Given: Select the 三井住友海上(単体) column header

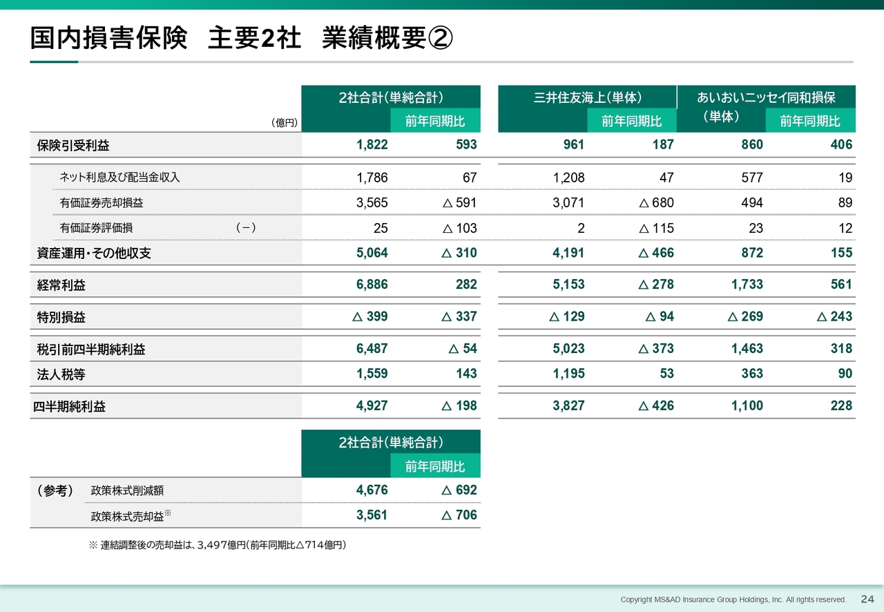Looking at the screenshot, I should click(587, 97).
